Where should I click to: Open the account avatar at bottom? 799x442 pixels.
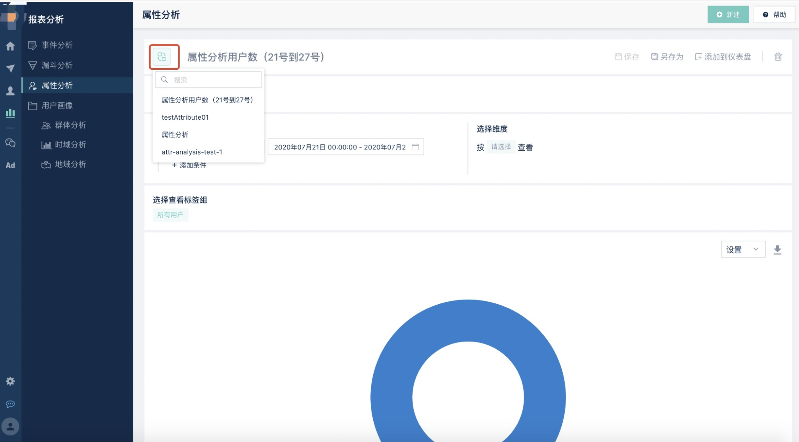coord(10,426)
